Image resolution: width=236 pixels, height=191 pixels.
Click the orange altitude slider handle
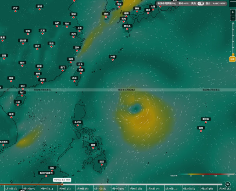pos(233,54)
